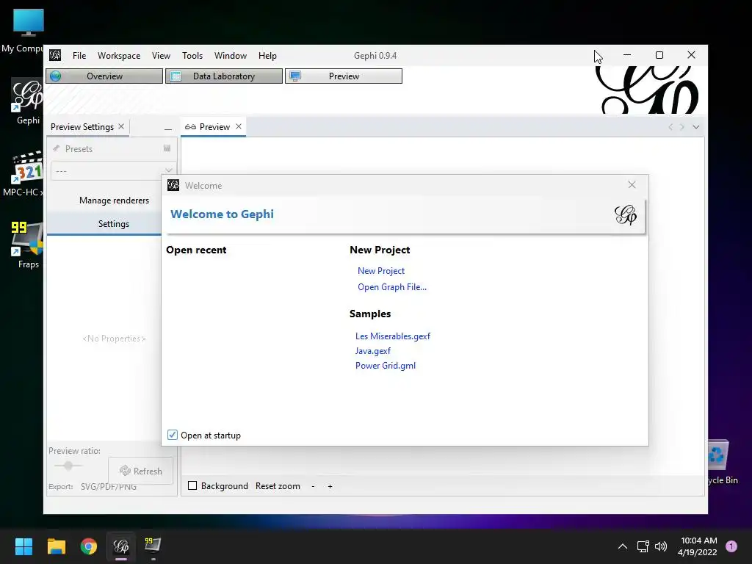Screen dimensions: 752x564
Task: Click the My Computer desktop icon
Action: [28, 30]
